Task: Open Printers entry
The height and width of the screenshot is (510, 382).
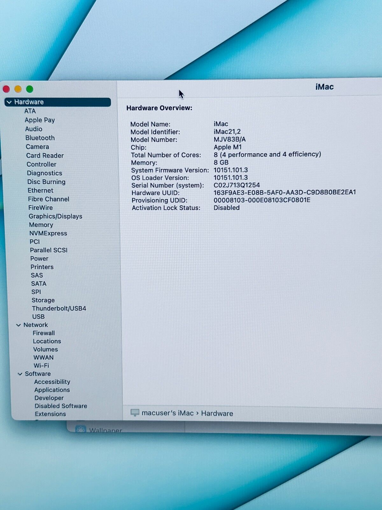Action: [42, 267]
